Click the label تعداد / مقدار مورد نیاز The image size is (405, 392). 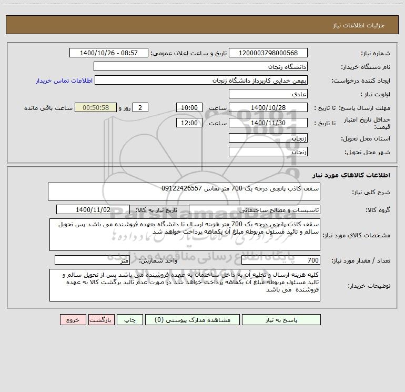pyautogui.click(x=361, y=261)
